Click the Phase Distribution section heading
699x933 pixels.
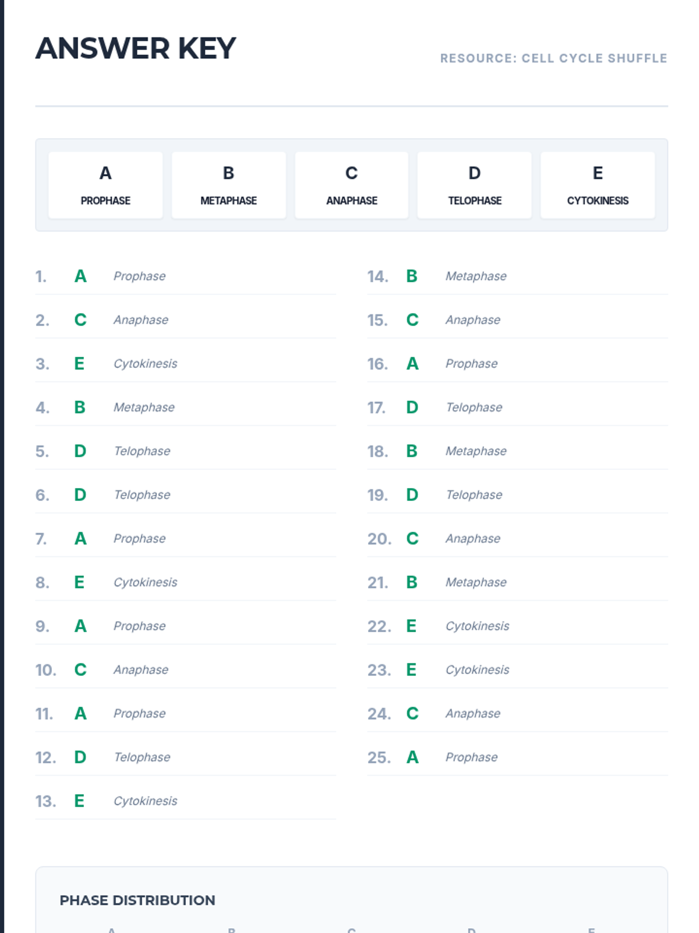pos(137,900)
